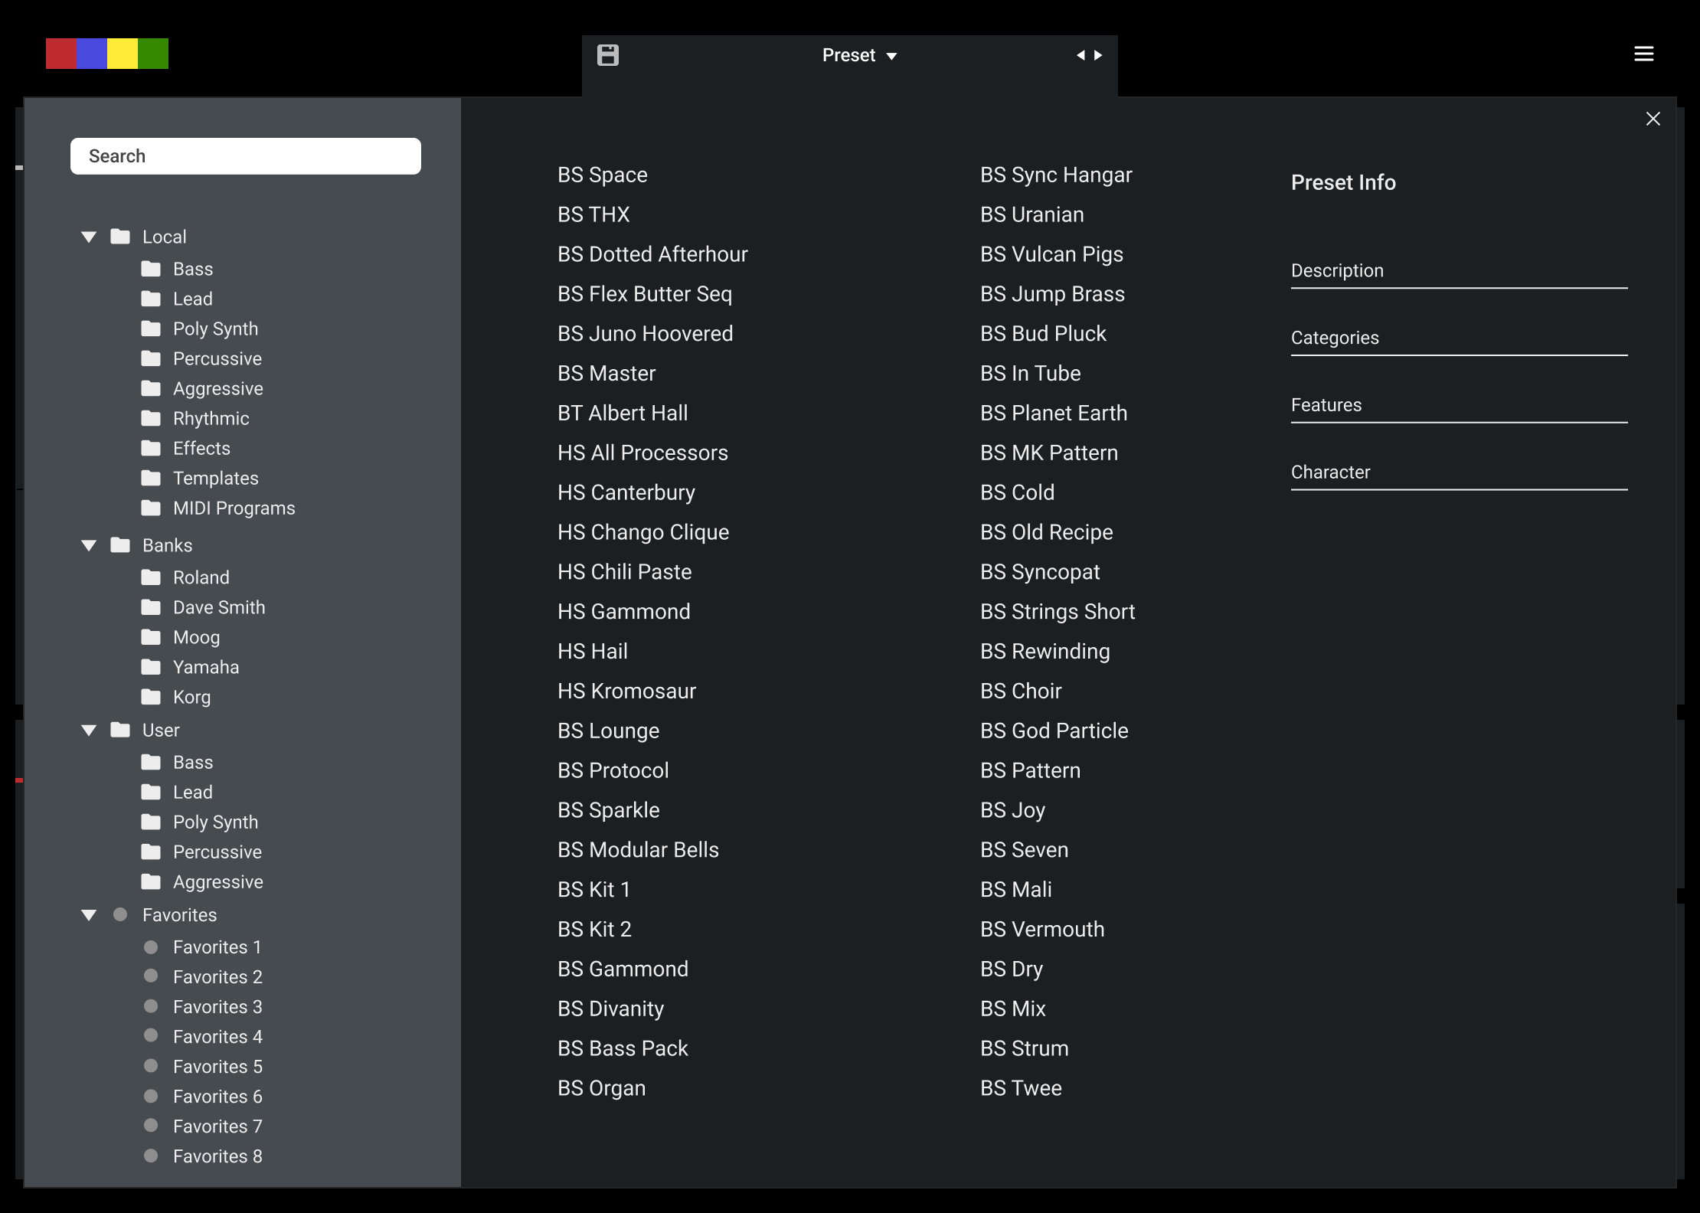The width and height of the screenshot is (1700, 1213).
Task: Collapse the Local folder tree
Action: (89, 237)
